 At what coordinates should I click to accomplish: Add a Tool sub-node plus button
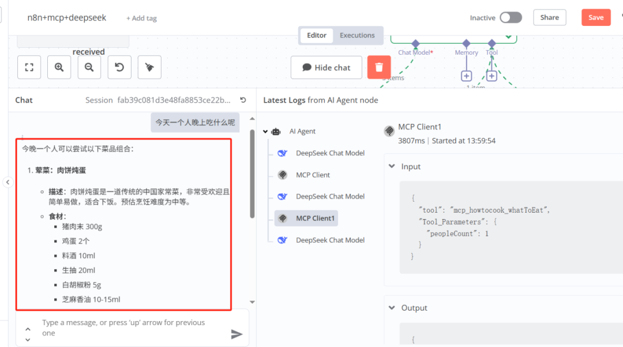click(x=491, y=76)
